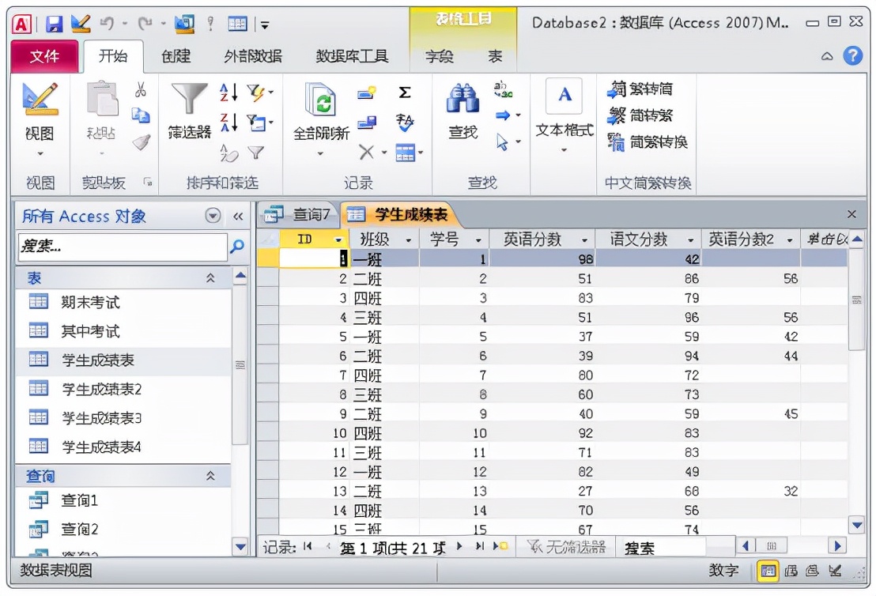The height and width of the screenshot is (596, 876).
Task: Click the new blank record navigator button
Action: pyautogui.click(x=500, y=546)
